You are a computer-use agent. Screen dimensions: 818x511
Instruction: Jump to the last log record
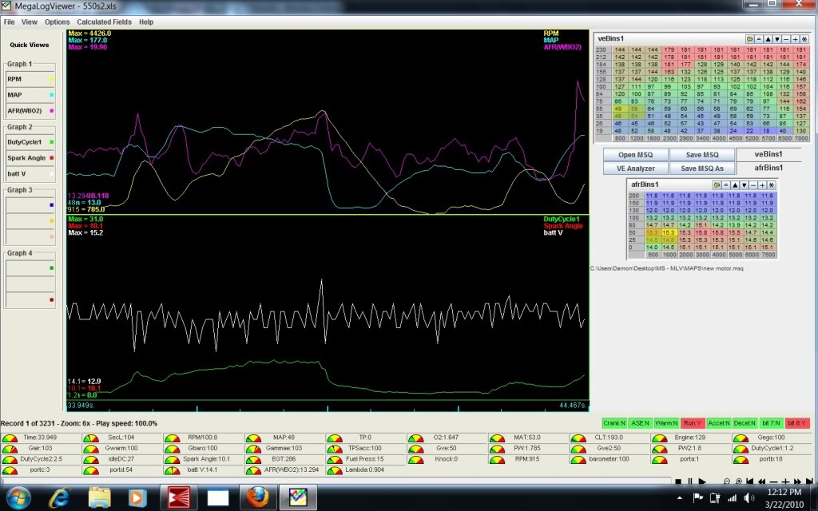click(808, 481)
